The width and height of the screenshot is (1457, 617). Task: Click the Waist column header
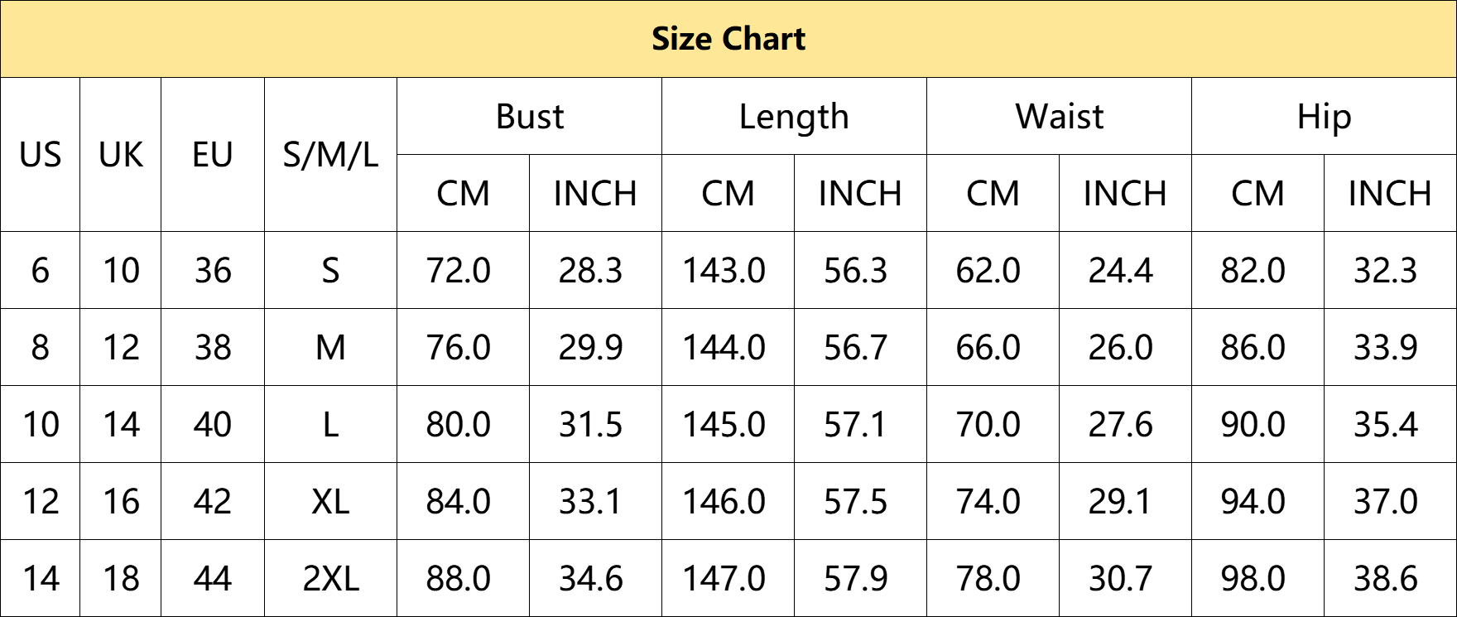coord(1060,116)
